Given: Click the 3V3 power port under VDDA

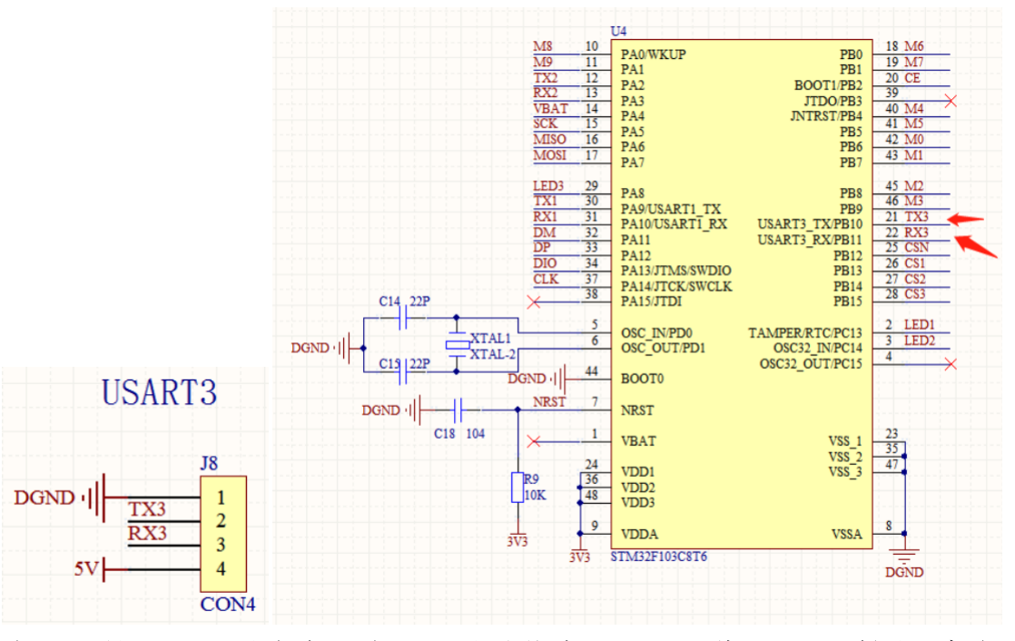Looking at the screenshot, I should (x=580, y=557).
